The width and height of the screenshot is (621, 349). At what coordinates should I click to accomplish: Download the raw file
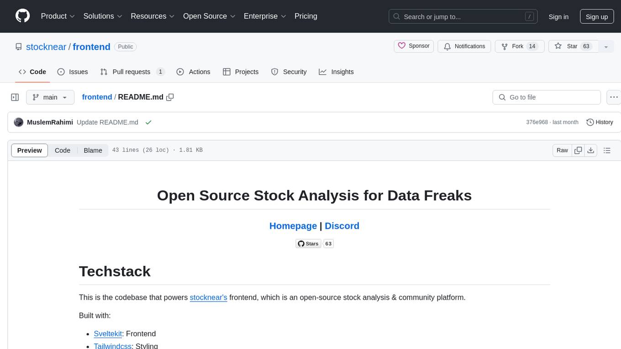tap(590, 150)
